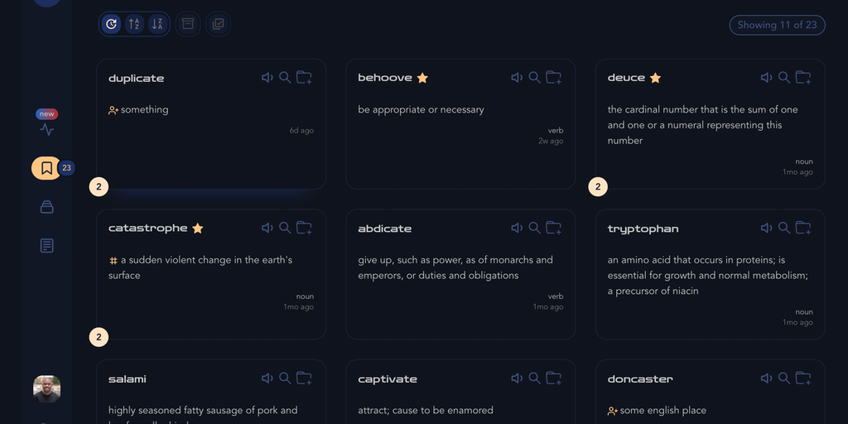Open the saved words bookmark tab
The width and height of the screenshot is (848, 424).
[47, 168]
